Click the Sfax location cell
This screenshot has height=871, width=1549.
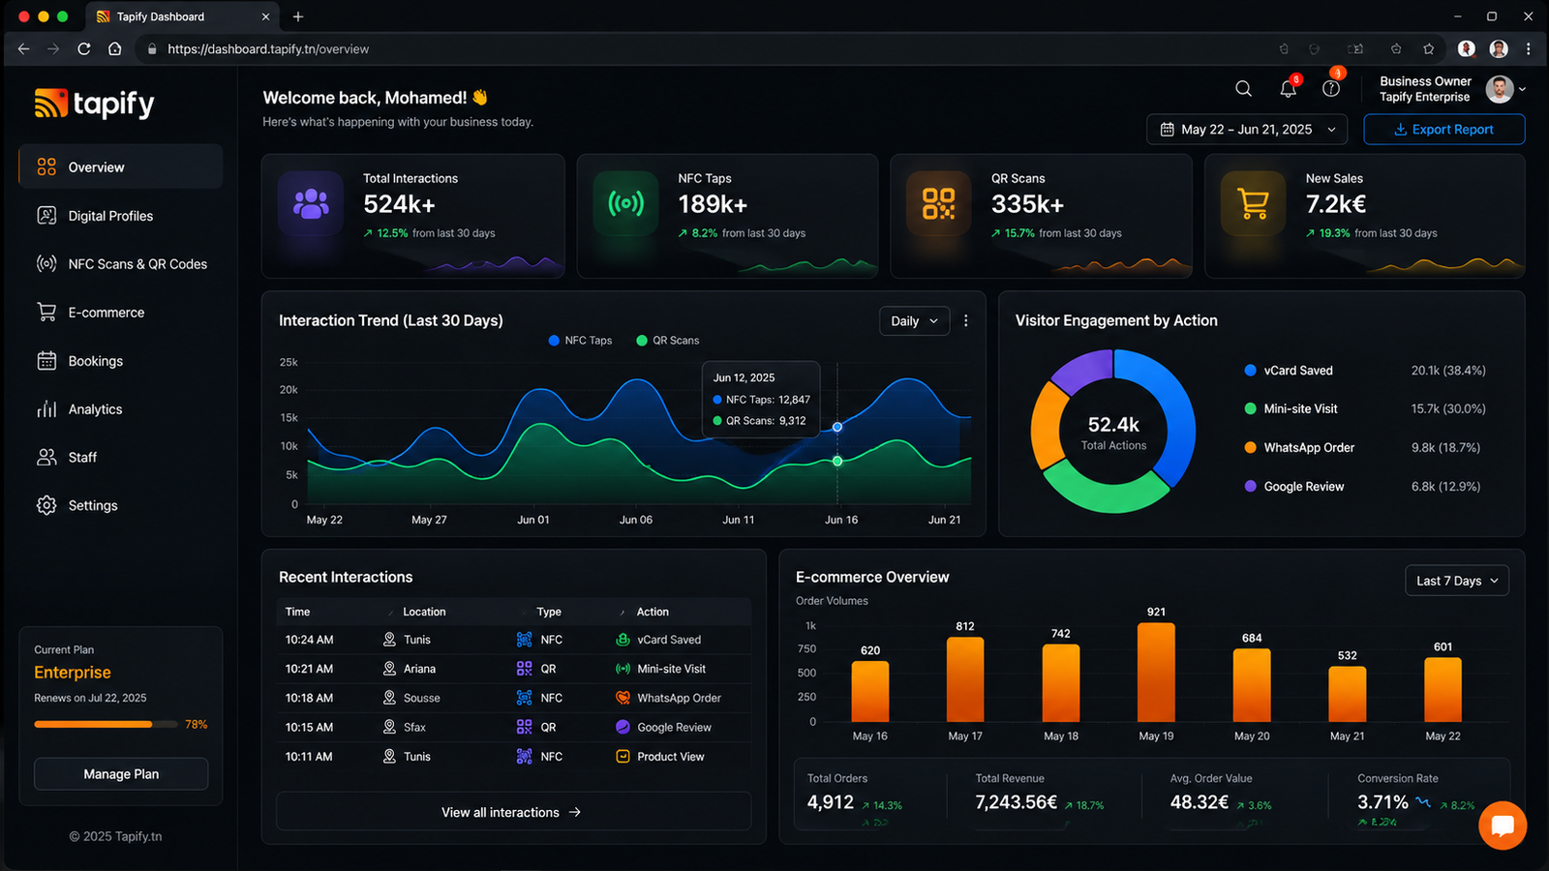(404, 727)
